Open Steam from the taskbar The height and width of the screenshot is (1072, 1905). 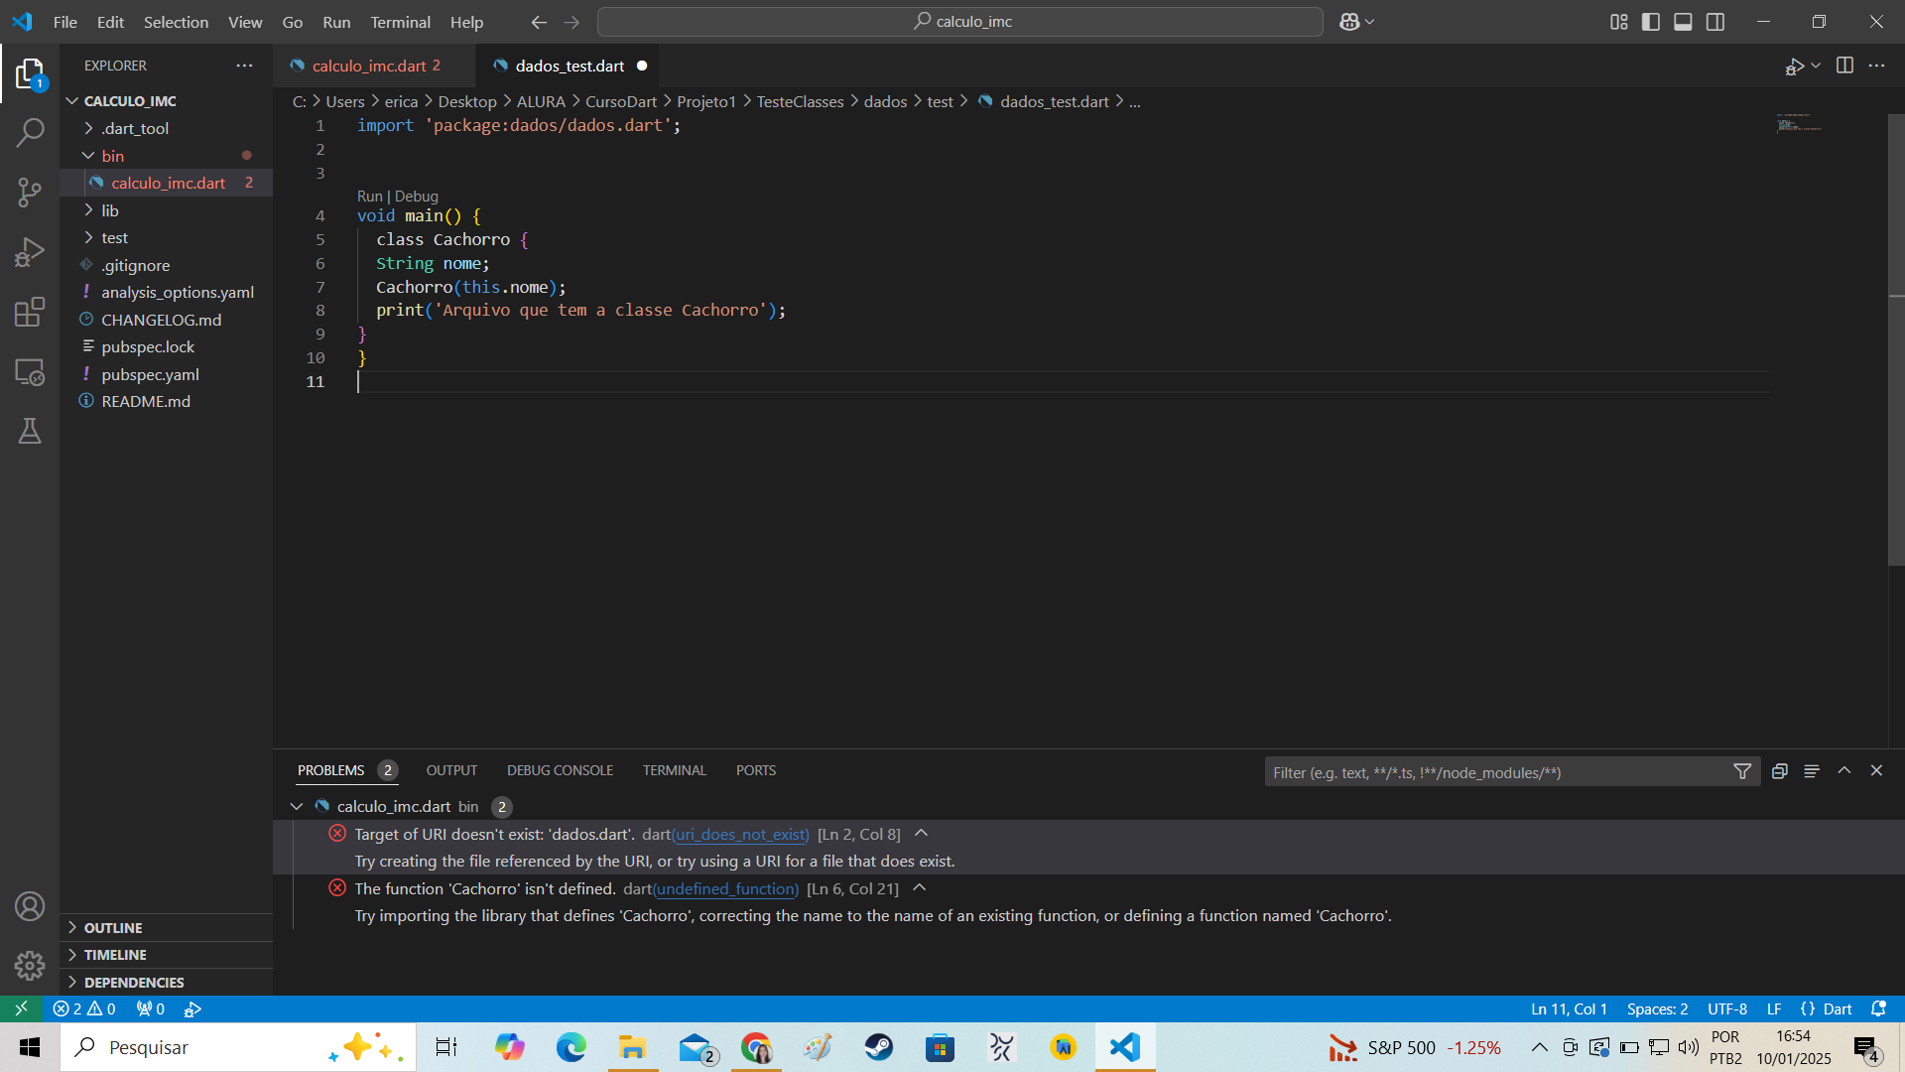(x=879, y=1047)
